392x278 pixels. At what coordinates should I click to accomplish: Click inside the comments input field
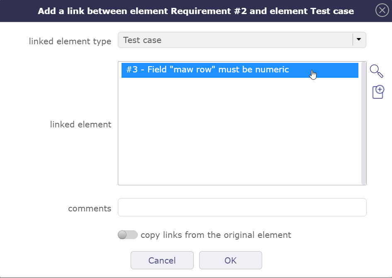[242, 207]
